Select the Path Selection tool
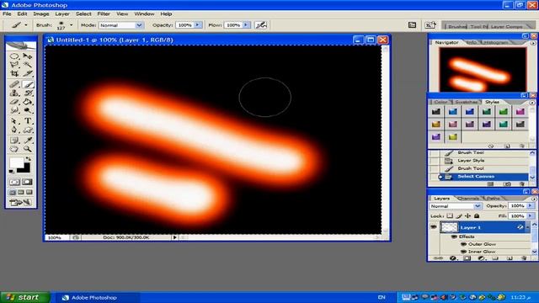This screenshot has width=539, height=303. [14, 121]
